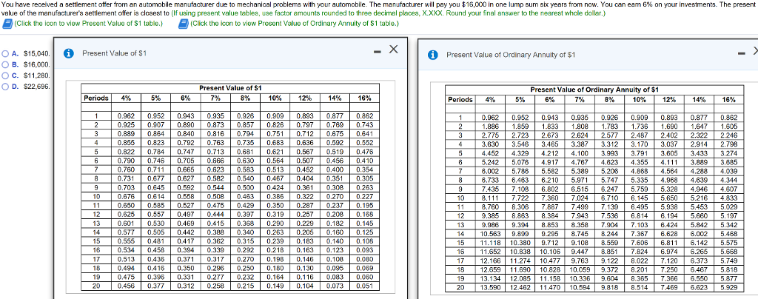Click period 6 label in the Ordinary Annuity table
Image resolution: width=758 pixels, height=299 pixels.
pyautogui.click(x=460, y=163)
